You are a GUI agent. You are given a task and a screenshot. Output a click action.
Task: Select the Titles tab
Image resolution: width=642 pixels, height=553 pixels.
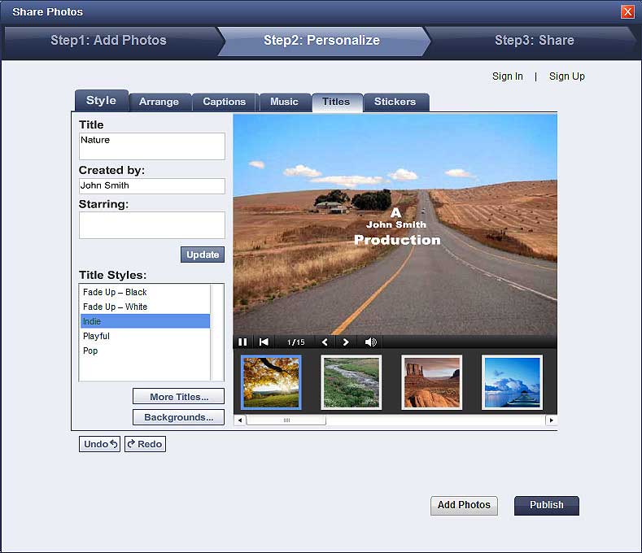336,102
